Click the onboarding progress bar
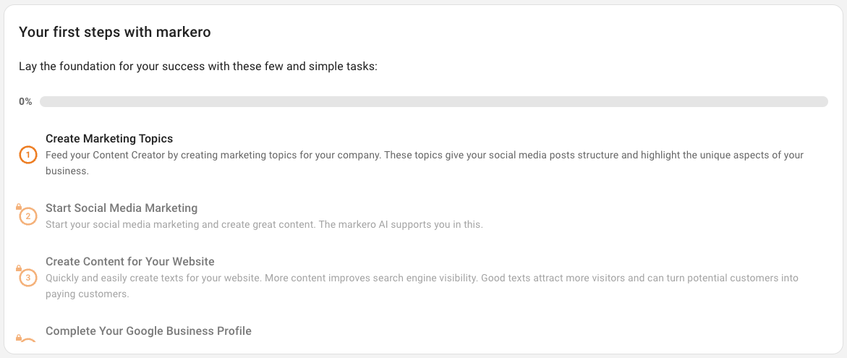This screenshot has height=358, width=847. coord(434,101)
